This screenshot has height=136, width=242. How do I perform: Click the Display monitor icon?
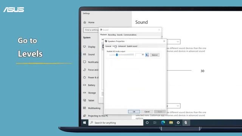tap(84, 46)
